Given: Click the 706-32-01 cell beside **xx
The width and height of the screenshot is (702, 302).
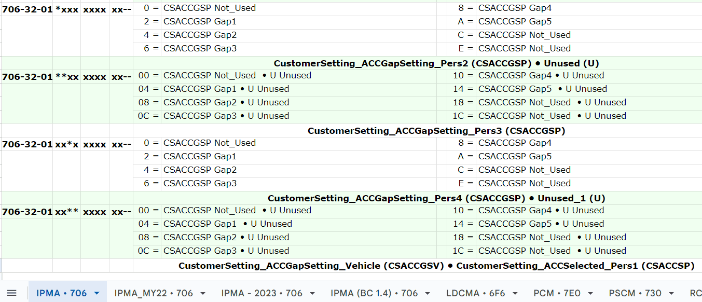Looking at the screenshot, I should pyautogui.click(x=27, y=77).
